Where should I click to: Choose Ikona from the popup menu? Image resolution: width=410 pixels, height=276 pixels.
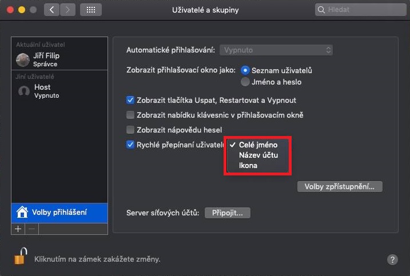pos(248,166)
